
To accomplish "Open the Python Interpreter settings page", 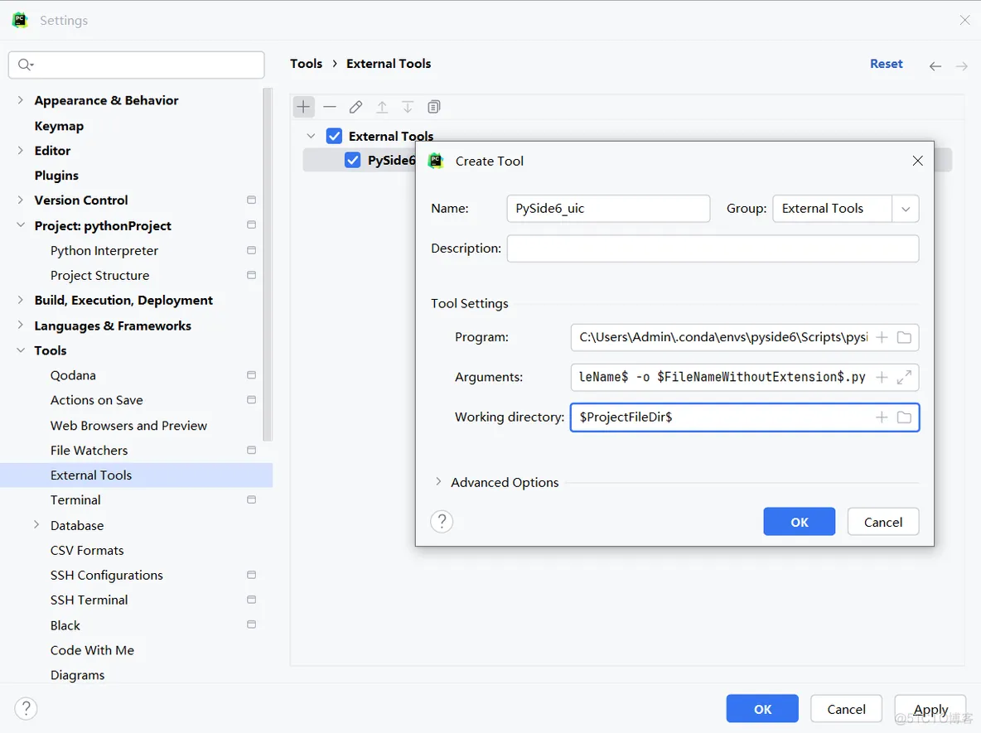I will pyautogui.click(x=104, y=251).
